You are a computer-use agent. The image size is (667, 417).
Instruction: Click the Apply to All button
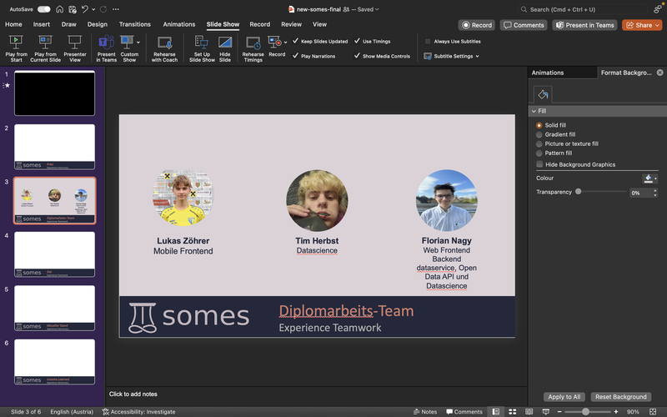click(x=564, y=397)
